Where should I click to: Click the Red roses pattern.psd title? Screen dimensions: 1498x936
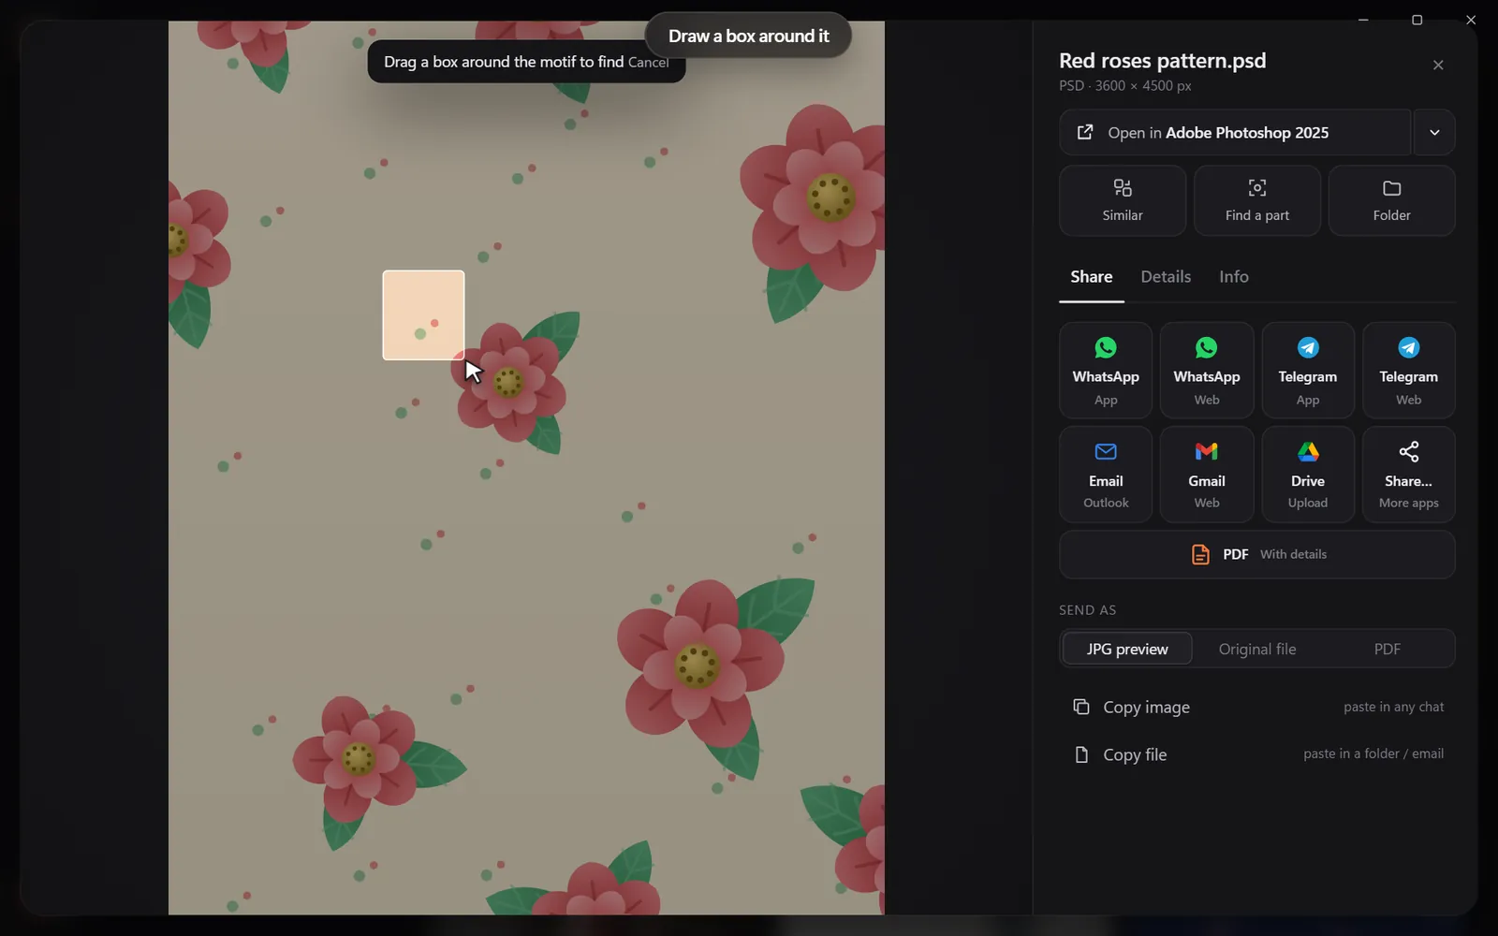pos(1163,61)
